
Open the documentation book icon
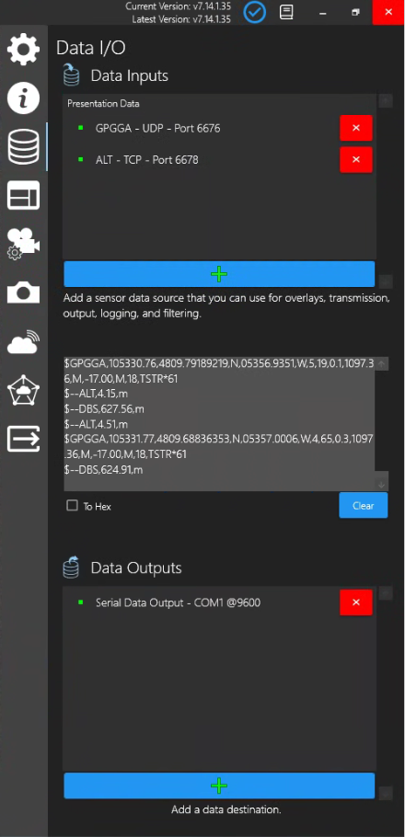tap(286, 12)
